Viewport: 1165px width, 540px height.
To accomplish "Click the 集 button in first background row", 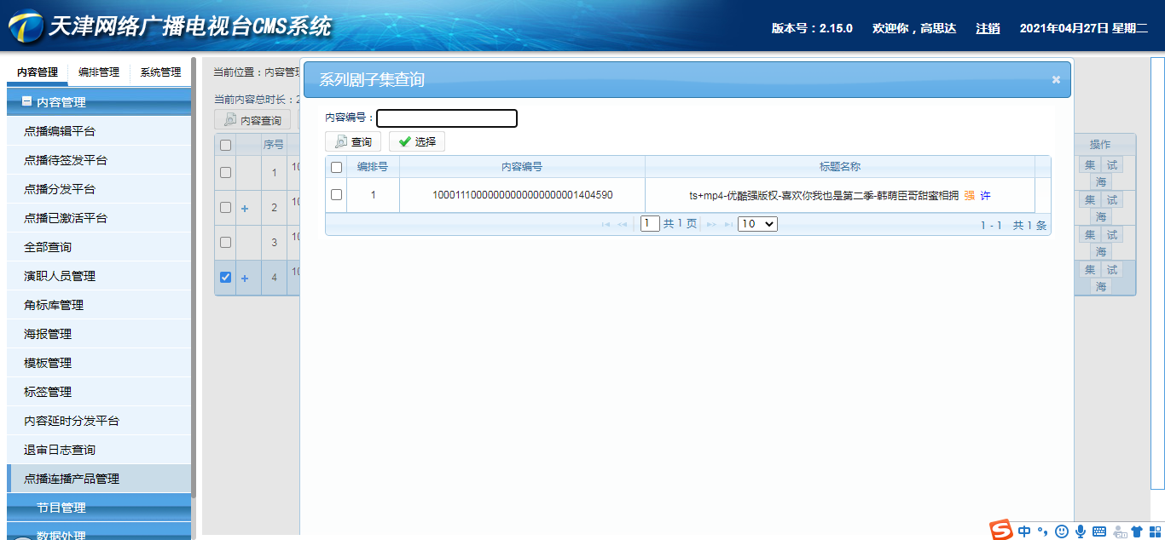I will [1090, 165].
